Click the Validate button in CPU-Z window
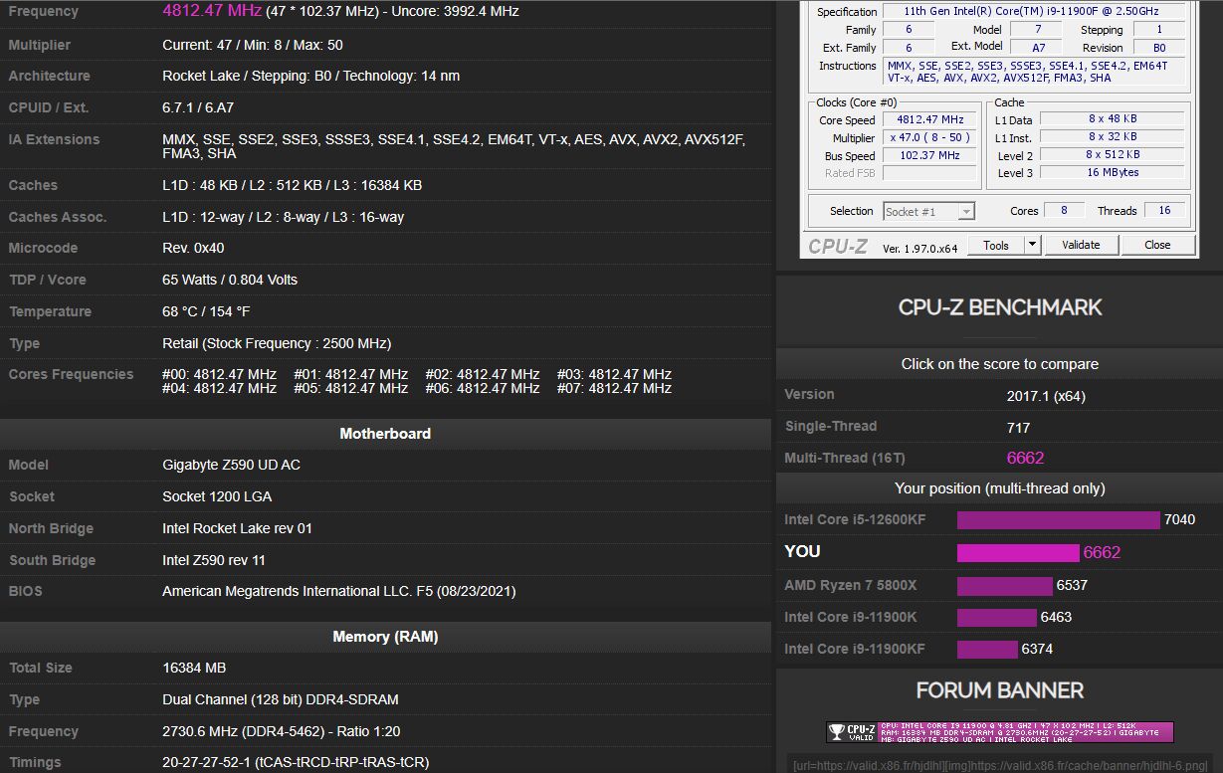 pyautogui.click(x=1081, y=245)
